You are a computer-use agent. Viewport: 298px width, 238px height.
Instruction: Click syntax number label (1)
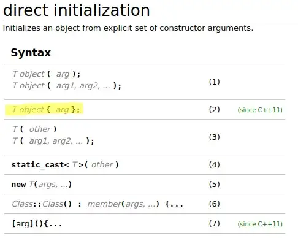pyautogui.click(x=214, y=82)
